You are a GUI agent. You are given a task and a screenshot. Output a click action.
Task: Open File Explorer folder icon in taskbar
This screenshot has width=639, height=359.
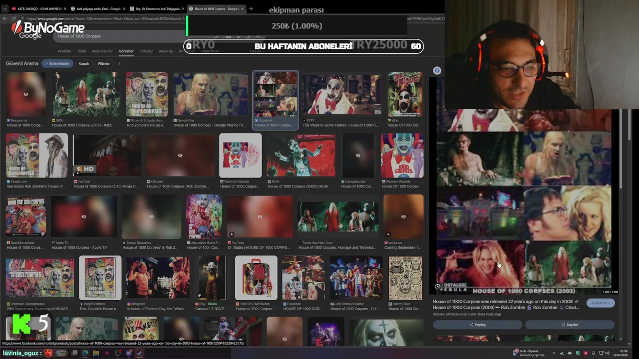[x=95, y=353]
